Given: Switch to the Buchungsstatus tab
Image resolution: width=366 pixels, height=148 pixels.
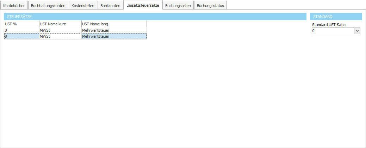Looking at the screenshot, I should (x=210, y=6).
